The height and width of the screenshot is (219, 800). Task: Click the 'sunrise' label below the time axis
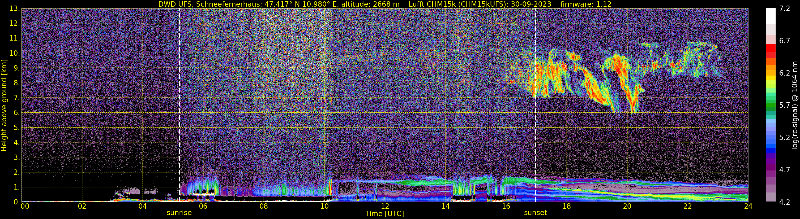coord(179,212)
